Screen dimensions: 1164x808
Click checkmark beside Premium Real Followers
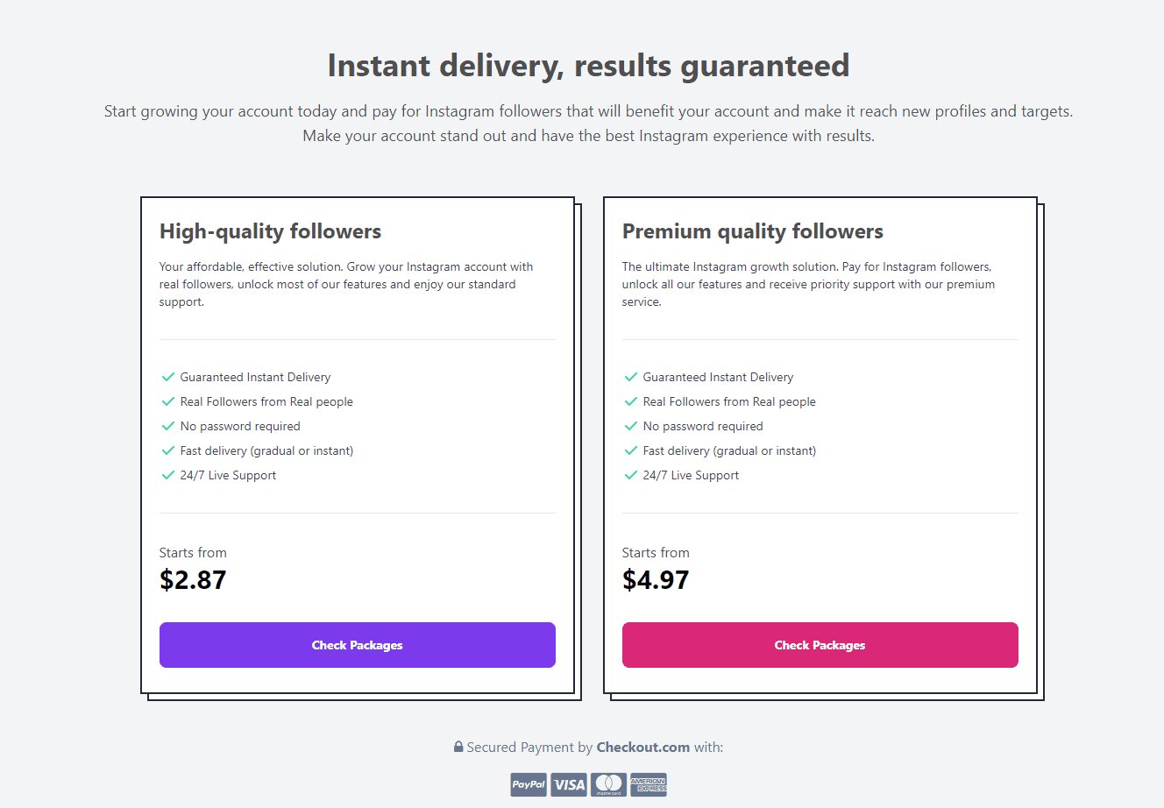pyautogui.click(x=630, y=401)
